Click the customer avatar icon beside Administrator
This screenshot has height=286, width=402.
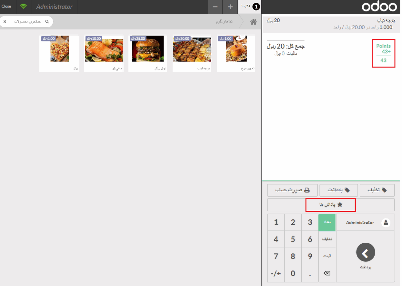tap(386, 222)
